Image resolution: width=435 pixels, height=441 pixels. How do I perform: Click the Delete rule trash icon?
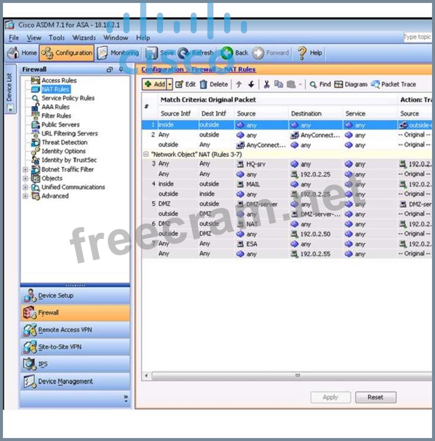(x=204, y=84)
